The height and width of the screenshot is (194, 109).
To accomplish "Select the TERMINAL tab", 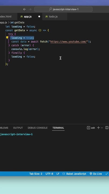I will pos(58,128).
